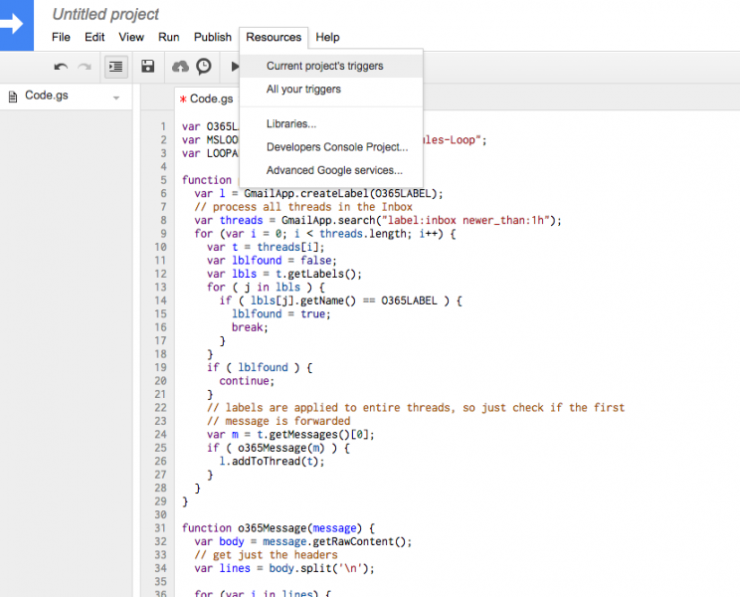Choose Current project's triggers
Screen dimensions: 740x597
pos(324,67)
